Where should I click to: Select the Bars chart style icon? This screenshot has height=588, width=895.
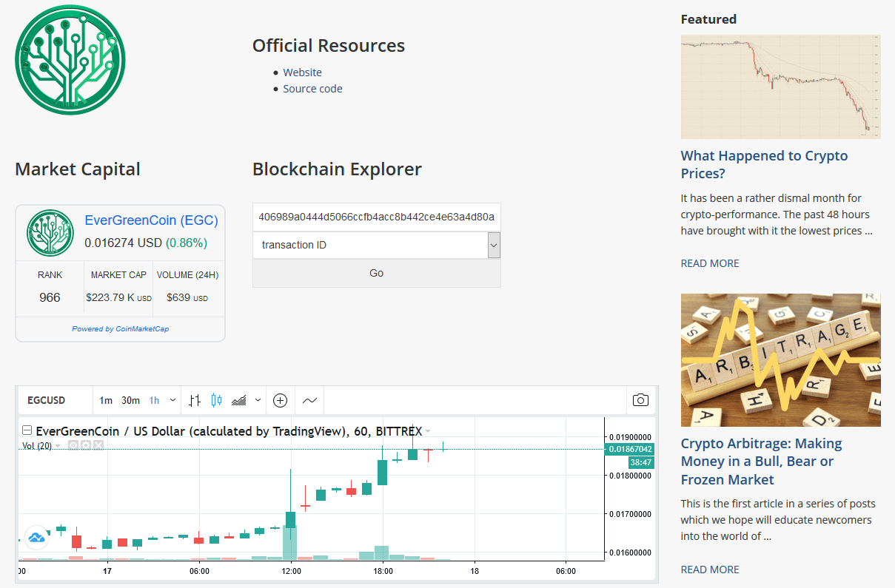click(194, 399)
